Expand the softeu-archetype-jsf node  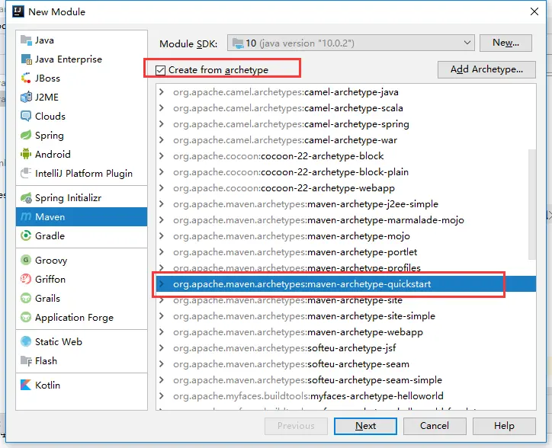coord(162,347)
